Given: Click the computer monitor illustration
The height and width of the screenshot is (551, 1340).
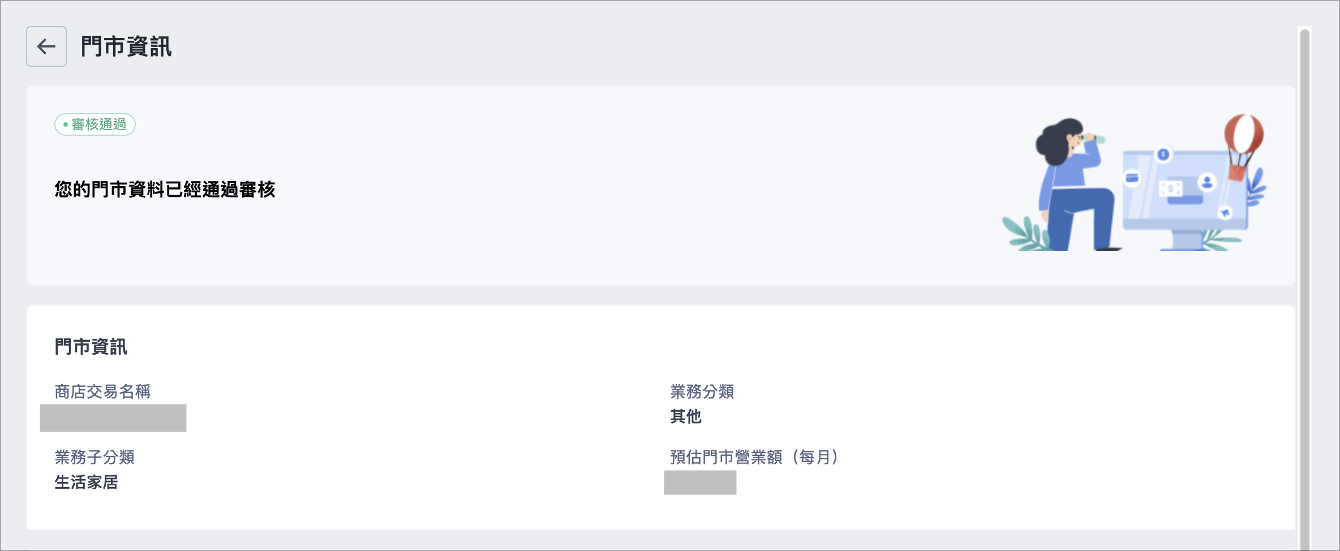Looking at the screenshot, I should [x=1186, y=201].
